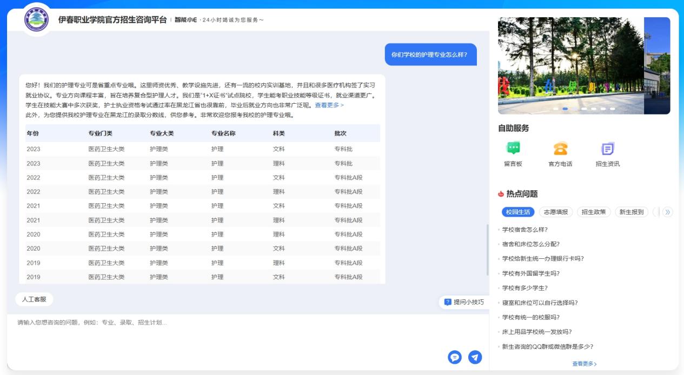This screenshot has width=684, height=375.
Task: Expand answer via 查看更多 link
Action: click(x=329, y=105)
